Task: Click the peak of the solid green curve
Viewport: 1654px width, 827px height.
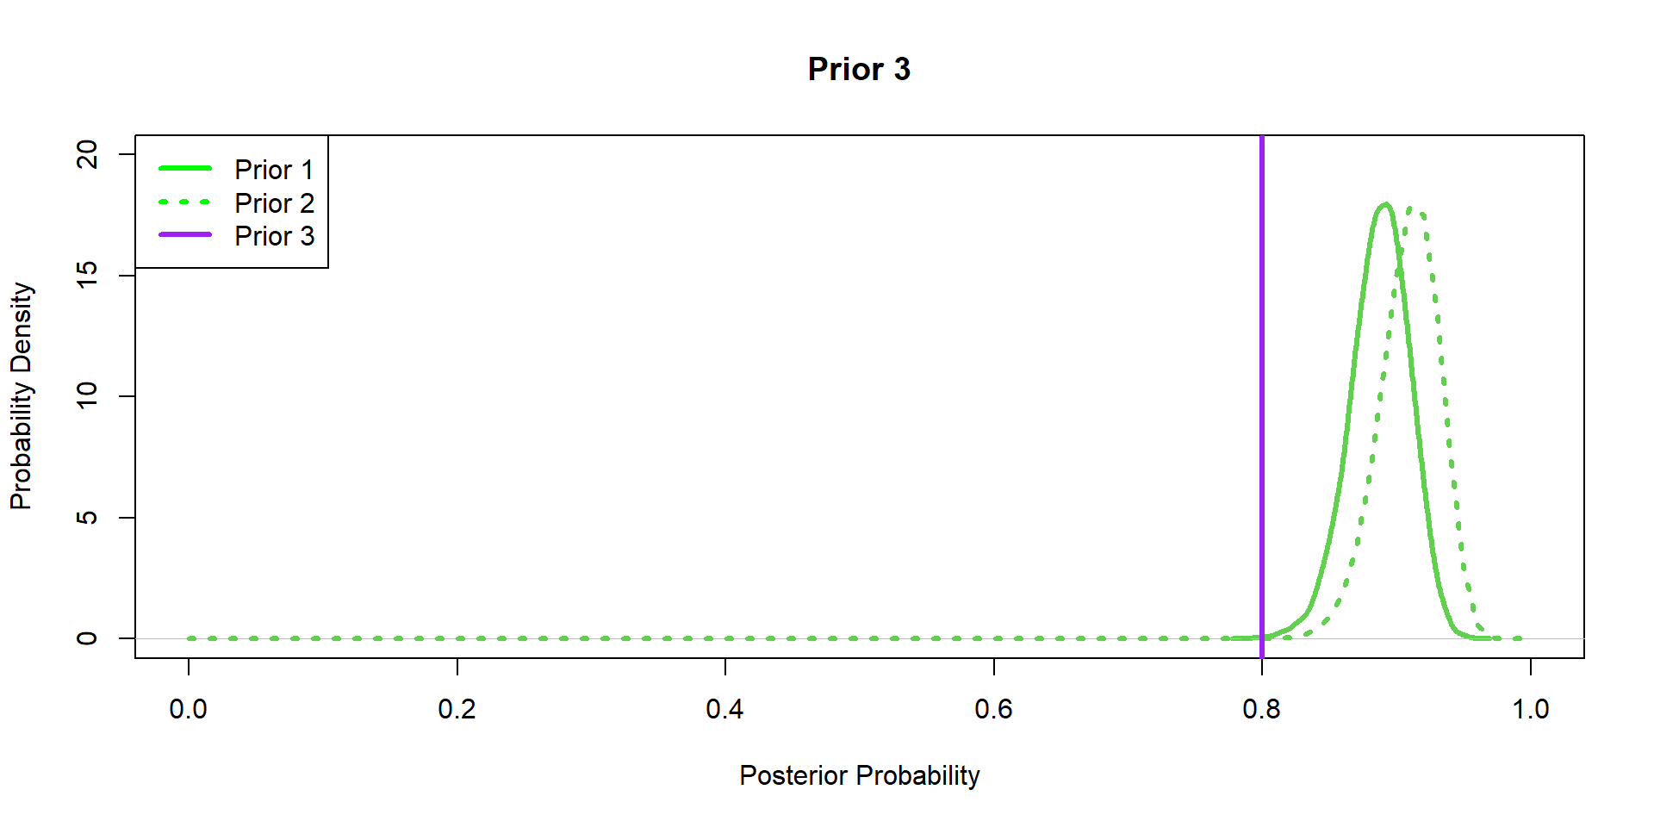Action: pyautogui.click(x=1385, y=205)
